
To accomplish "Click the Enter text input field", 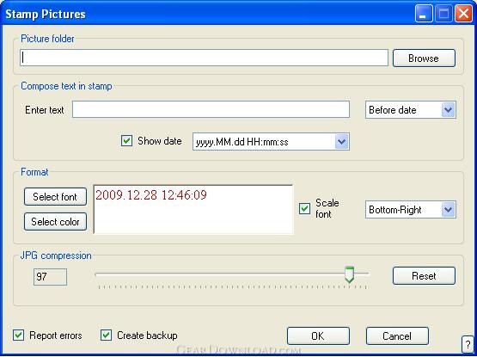I will coord(211,109).
